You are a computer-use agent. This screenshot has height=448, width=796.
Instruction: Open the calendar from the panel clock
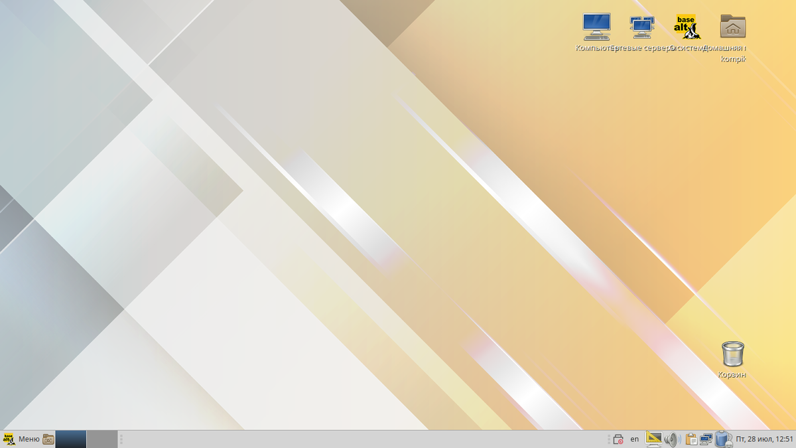click(x=764, y=439)
